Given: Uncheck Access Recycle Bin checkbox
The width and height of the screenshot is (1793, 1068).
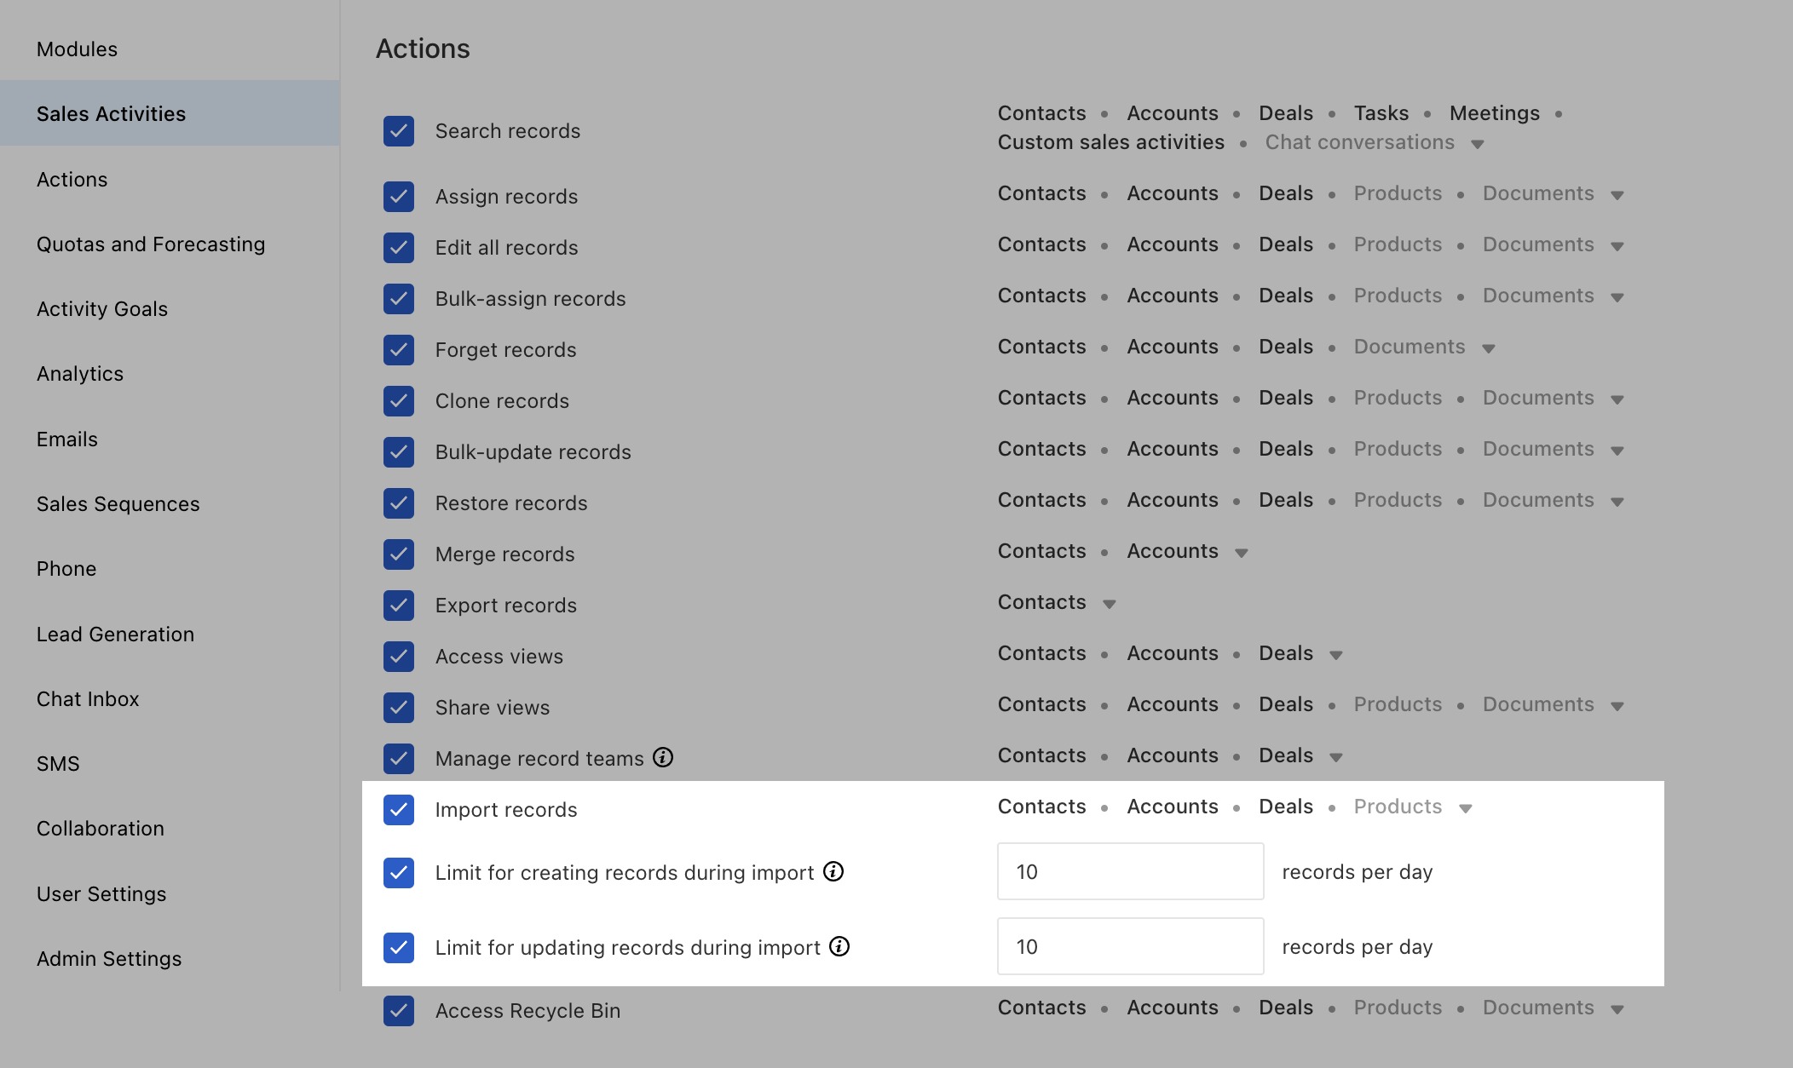Looking at the screenshot, I should pyautogui.click(x=399, y=1010).
